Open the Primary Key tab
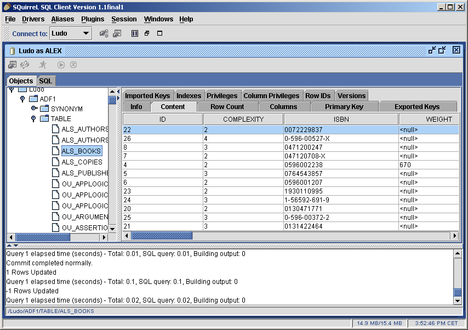The width and height of the screenshot is (468, 330). [x=344, y=107]
